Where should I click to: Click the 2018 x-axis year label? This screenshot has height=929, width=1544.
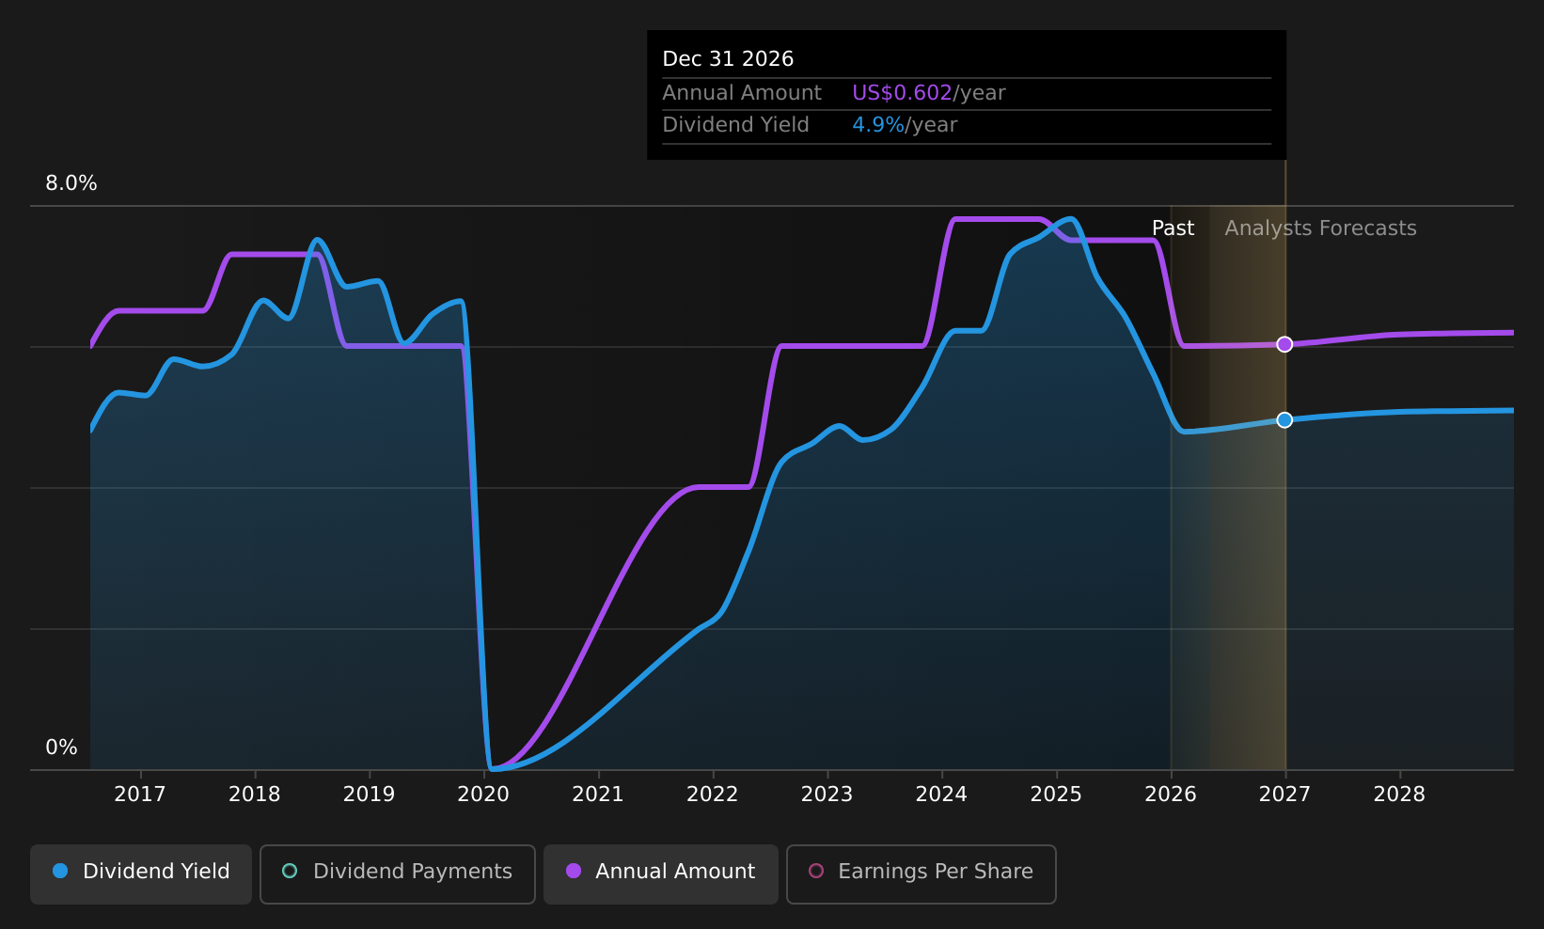point(255,795)
